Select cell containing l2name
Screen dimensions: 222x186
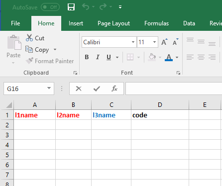click(x=73, y=115)
